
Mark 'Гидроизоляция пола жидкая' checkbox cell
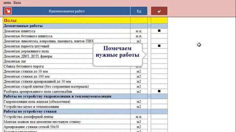point(159,102)
